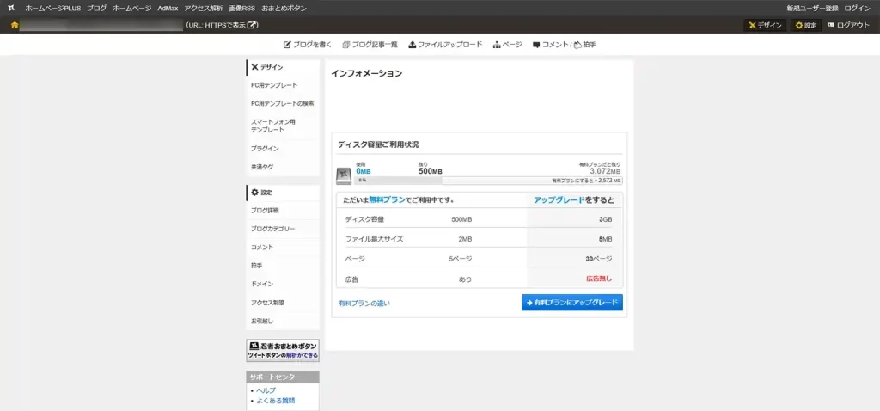Image resolution: width=880 pixels, height=411 pixels.
Task: Click the Ninja shuriken logo icon
Action: click(10, 8)
